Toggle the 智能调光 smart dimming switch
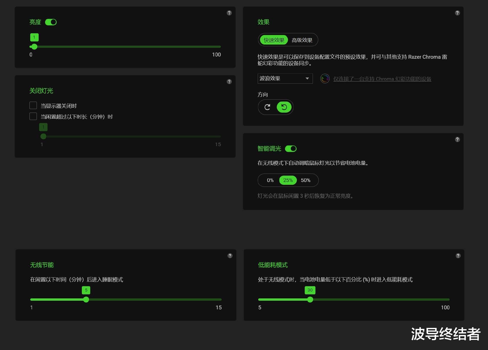The image size is (488, 350). click(291, 149)
